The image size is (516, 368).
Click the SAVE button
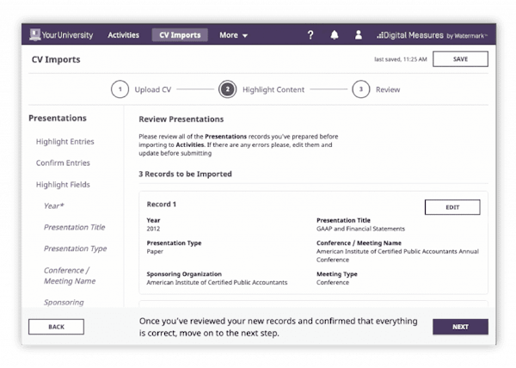coord(460,59)
